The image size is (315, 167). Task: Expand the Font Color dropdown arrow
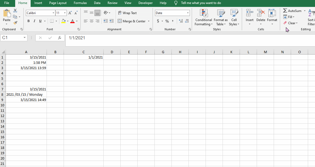pyautogui.click(x=77, y=21)
